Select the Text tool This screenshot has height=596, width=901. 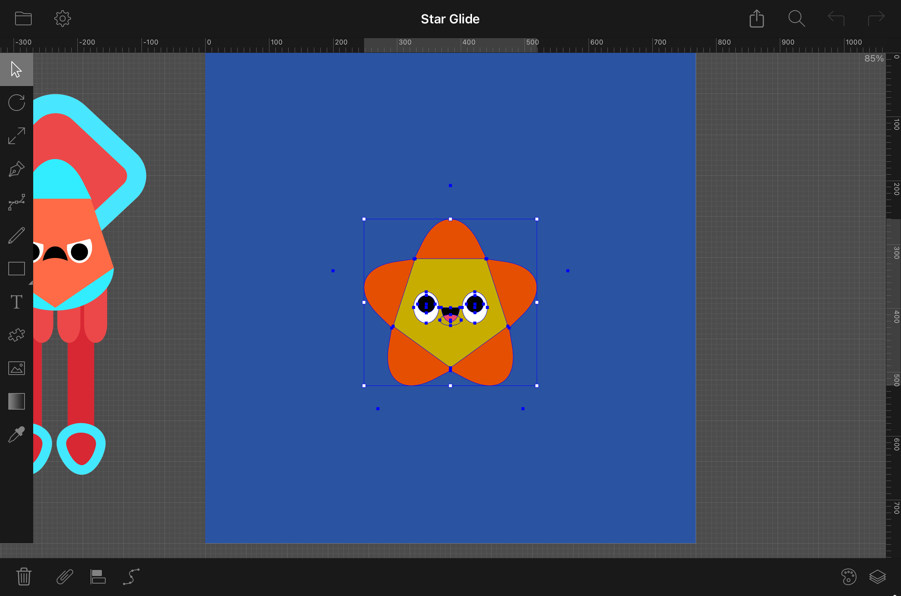[16, 302]
